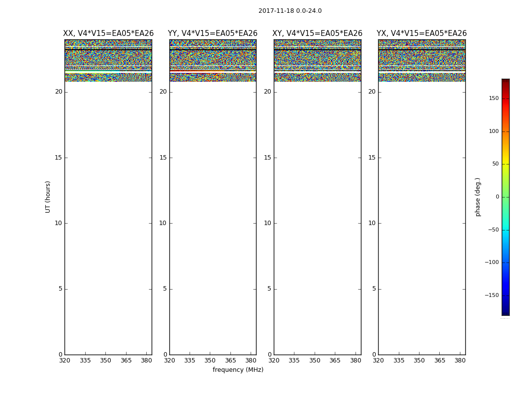Click the 380 frequency tick of YX panel
Image resolution: width=517 pixels, height=394 pixels.
point(459,361)
